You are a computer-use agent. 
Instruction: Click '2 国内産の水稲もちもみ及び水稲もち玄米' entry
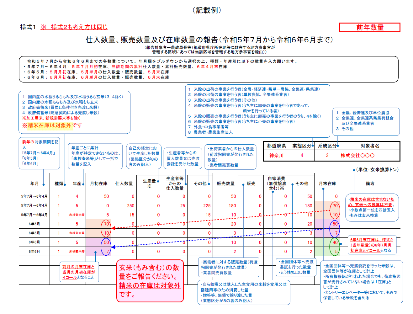(60, 102)
